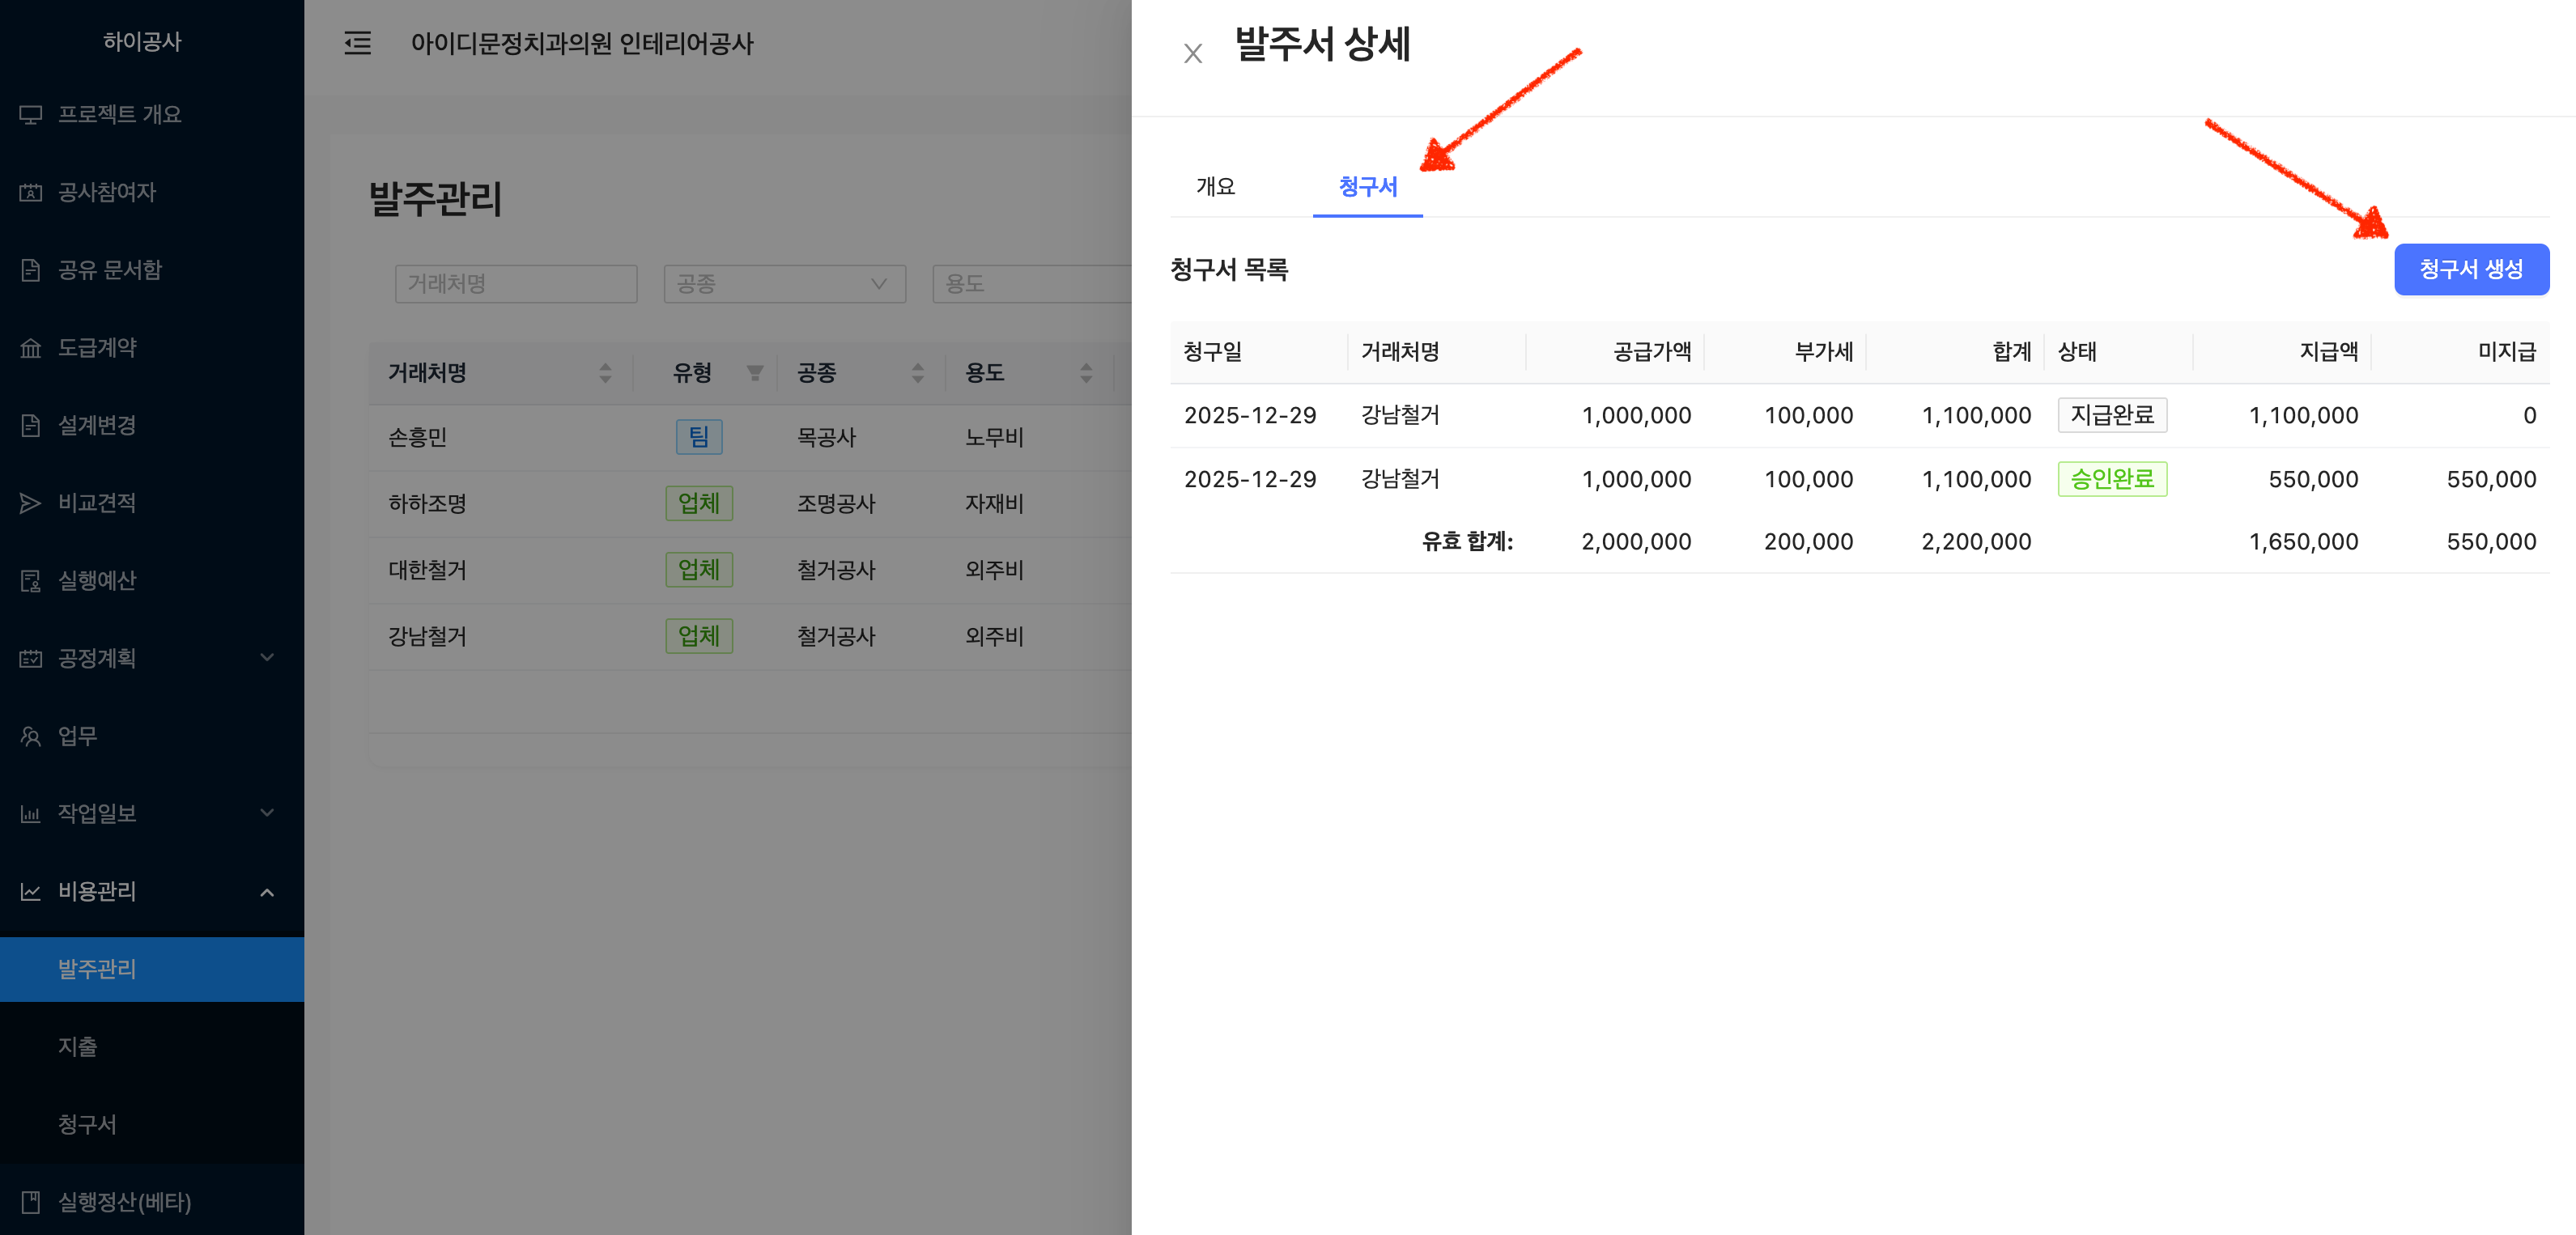Click the 도급계약 bank icon
The width and height of the screenshot is (2576, 1235).
click(31, 348)
